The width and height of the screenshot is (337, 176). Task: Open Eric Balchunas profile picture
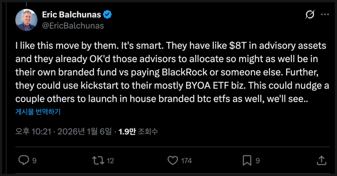[x=26, y=19]
